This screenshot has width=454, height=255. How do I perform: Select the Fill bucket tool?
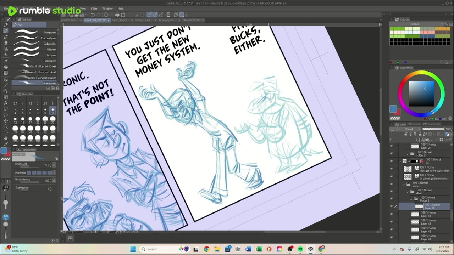pos(6,67)
